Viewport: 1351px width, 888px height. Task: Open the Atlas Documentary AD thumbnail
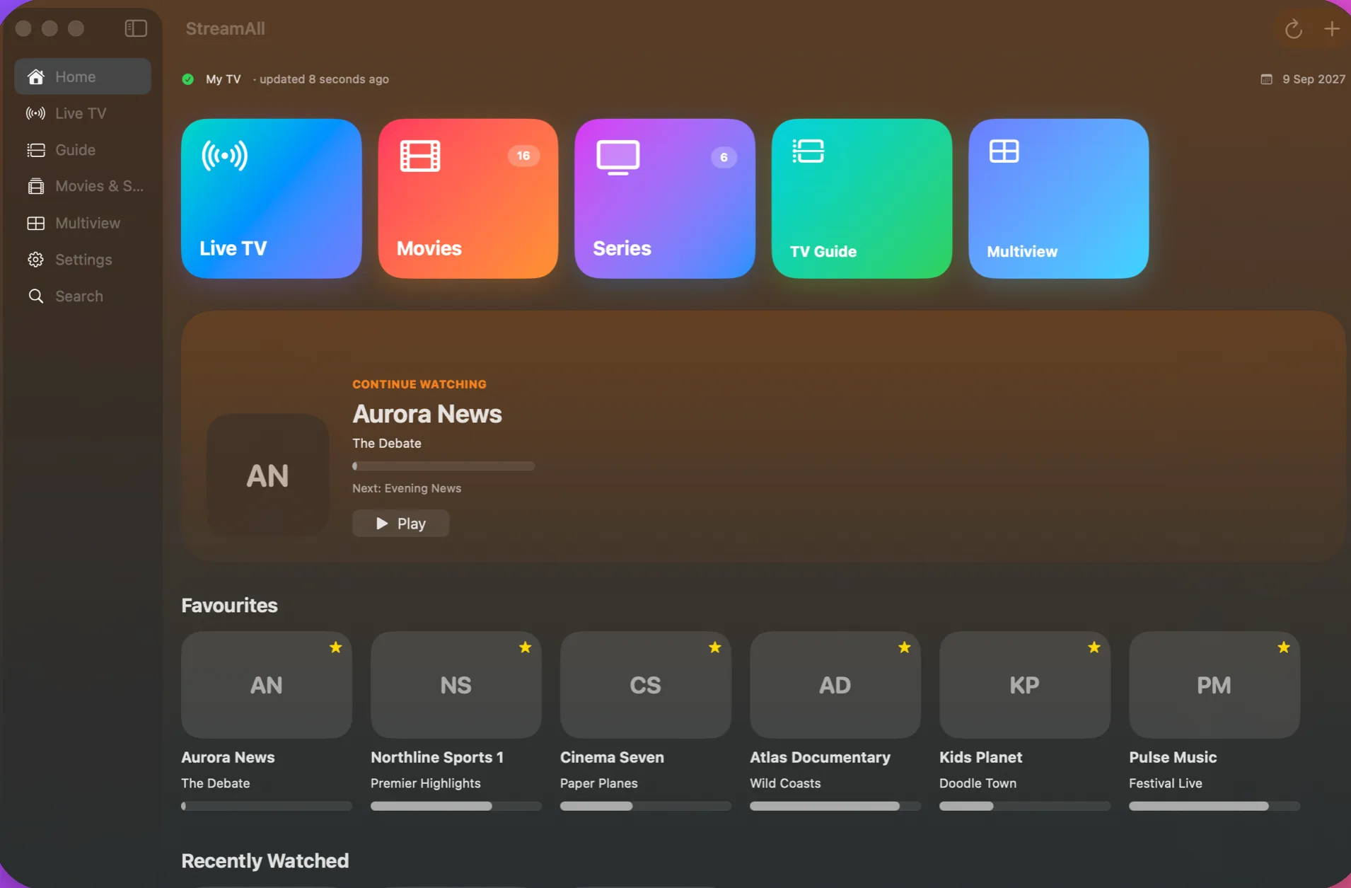835,685
